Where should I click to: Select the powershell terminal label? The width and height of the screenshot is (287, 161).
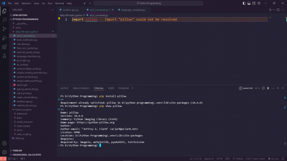tap(246, 88)
